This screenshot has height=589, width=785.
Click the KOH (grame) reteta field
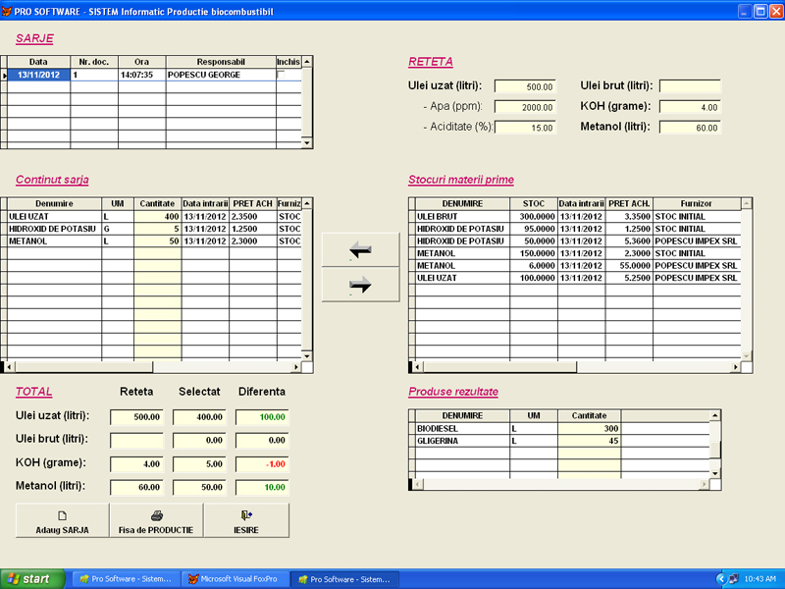[690, 107]
